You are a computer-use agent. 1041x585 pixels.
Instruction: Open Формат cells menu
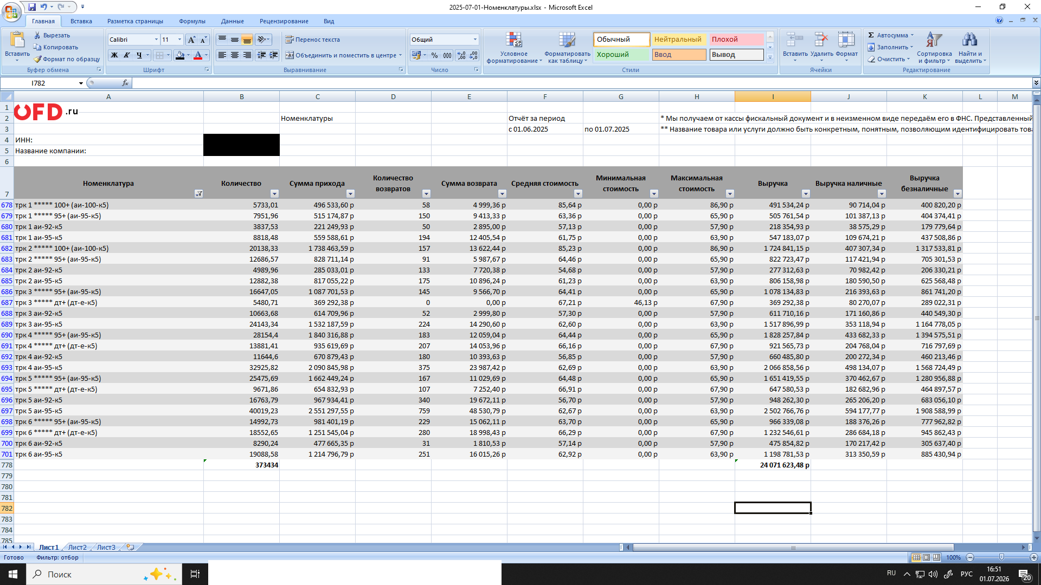pos(846,47)
